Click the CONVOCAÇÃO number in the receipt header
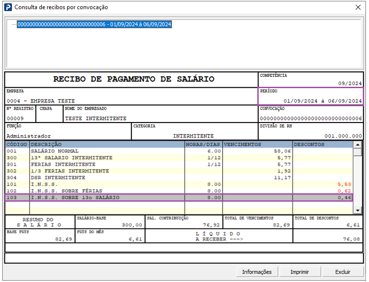 311,119
